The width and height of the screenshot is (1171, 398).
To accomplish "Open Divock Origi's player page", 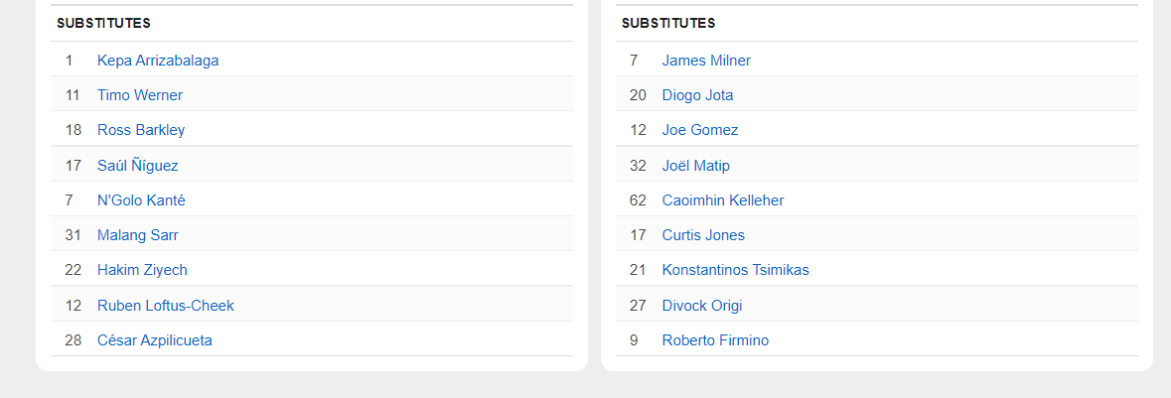I will (x=702, y=306).
